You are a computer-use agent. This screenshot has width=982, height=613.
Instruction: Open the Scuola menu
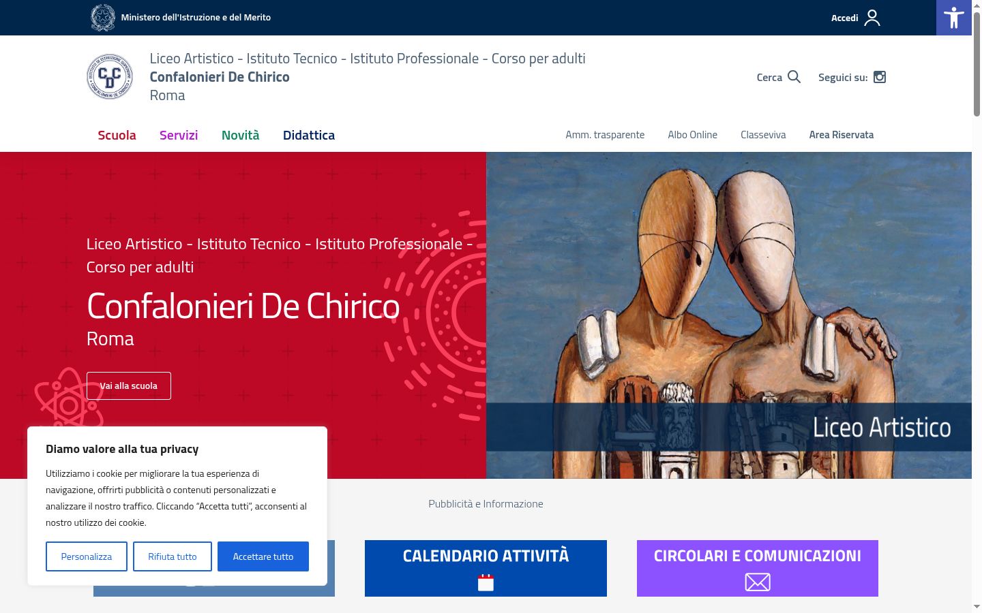117,135
